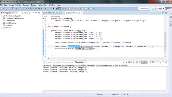Click the New Java Class green C icon
This screenshot has height=97, width=172.
40,8
